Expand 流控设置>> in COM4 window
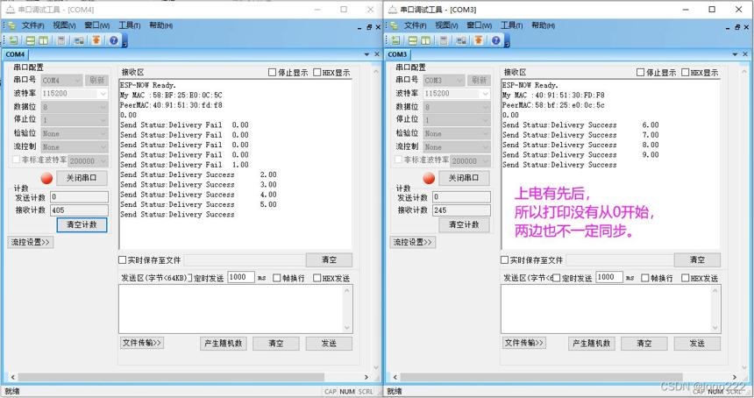This screenshot has height=398, width=754. tap(31, 242)
